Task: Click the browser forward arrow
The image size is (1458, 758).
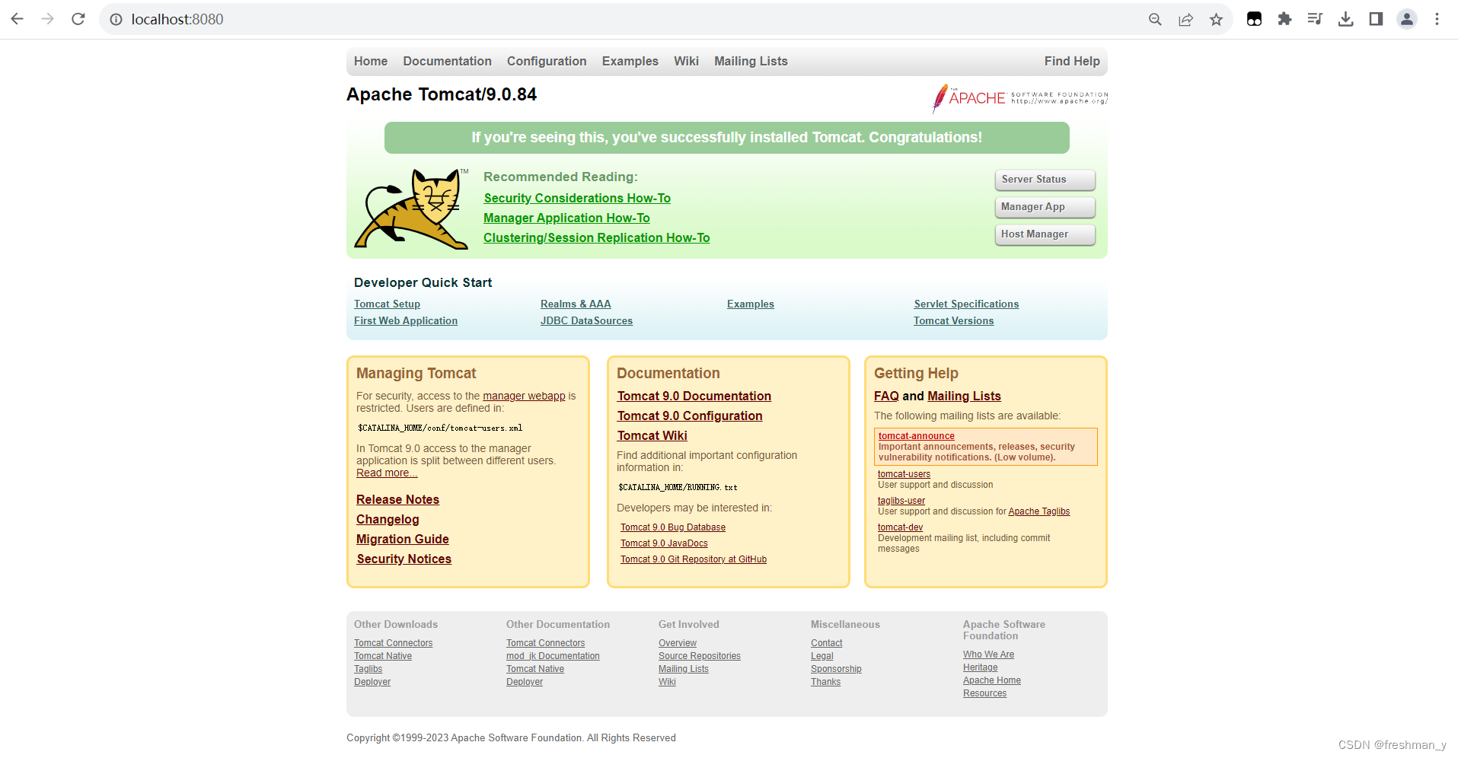Action: point(48,19)
